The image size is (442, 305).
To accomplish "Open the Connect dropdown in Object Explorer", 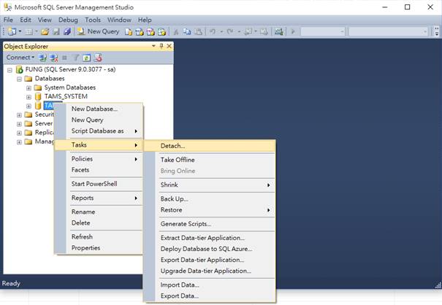I will (x=20, y=58).
